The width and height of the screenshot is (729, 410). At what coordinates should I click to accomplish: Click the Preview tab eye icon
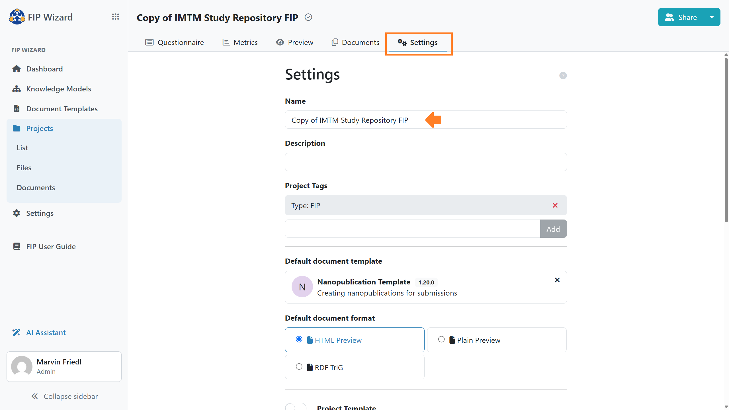[x=280, y=42]
